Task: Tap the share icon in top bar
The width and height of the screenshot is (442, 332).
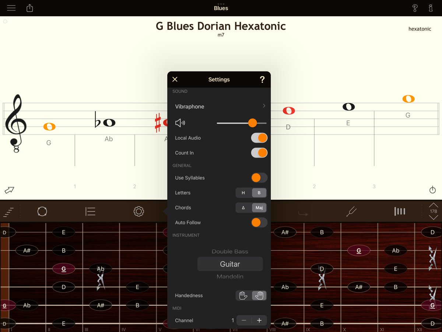Action: [x=30, y=8]
